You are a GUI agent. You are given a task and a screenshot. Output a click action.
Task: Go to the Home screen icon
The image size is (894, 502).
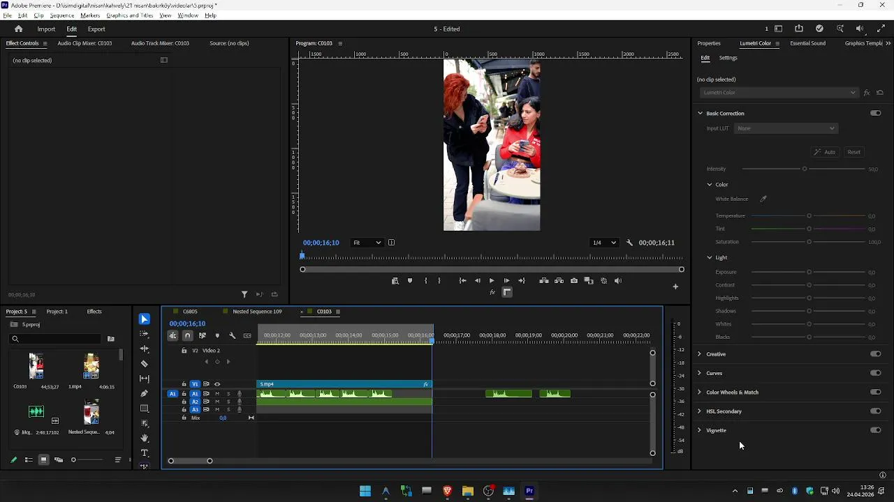click(x=19, y=29)
